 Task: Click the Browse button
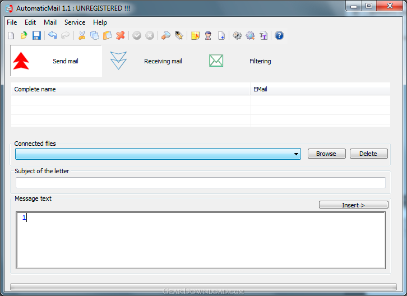coord(326,154)
